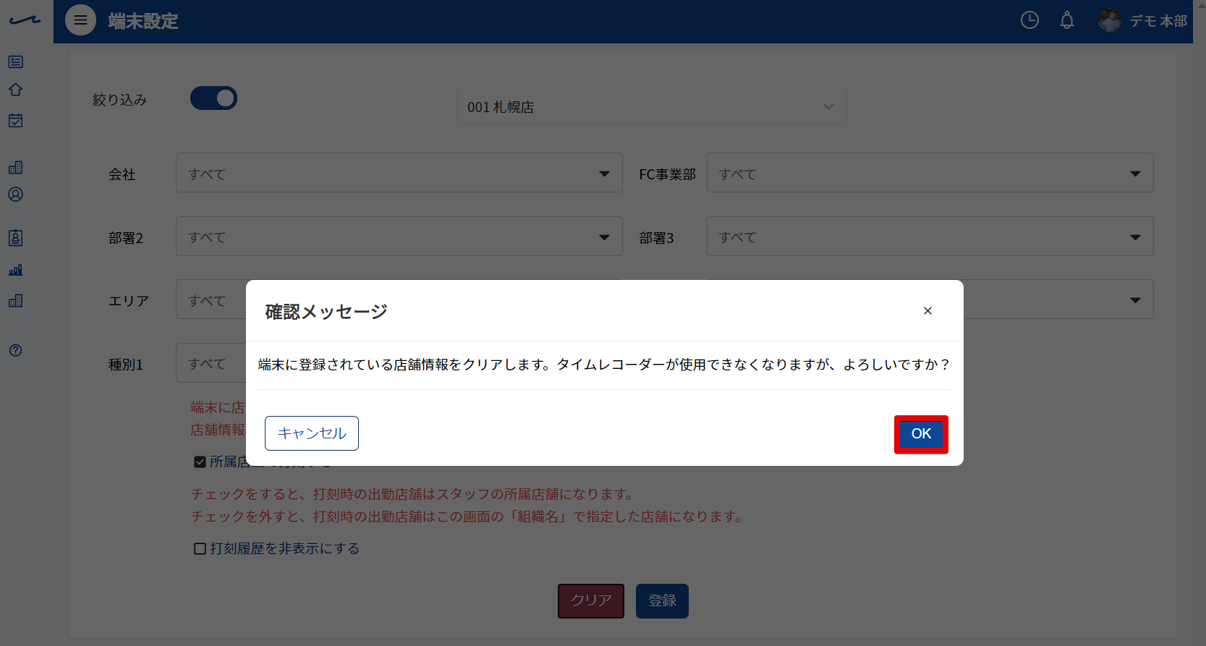Go to home via sidebar house icon
This screenshot has width=1206, height=646.
[15, 90]
